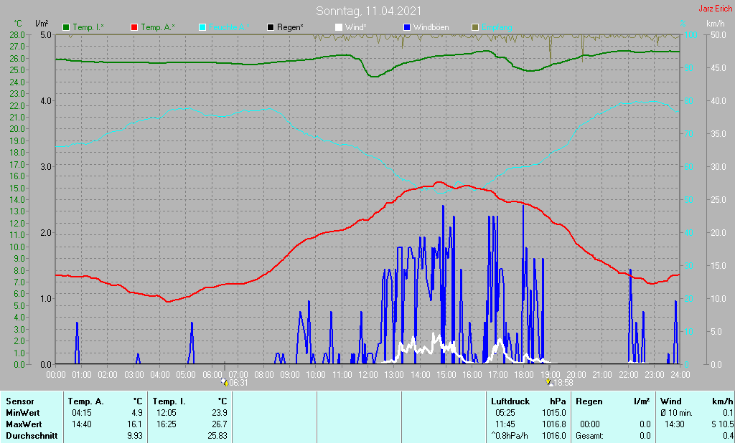Click the black Regen legend swatch

pyautogui.click(x=271, y=27)
